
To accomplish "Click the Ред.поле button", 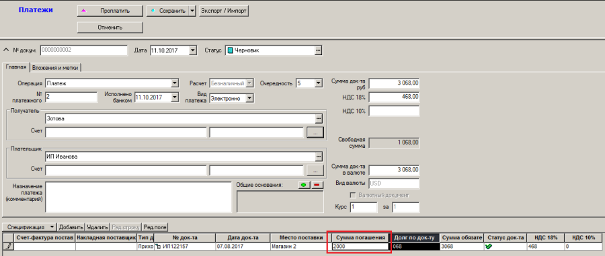I will pyautogui.click(x=155, y=227).
